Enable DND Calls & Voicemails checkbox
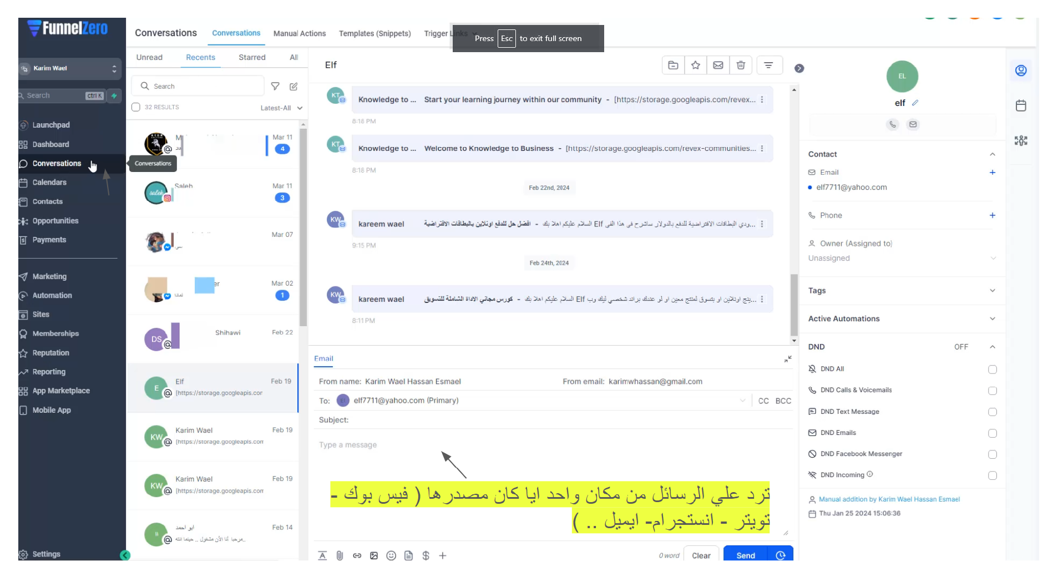1063x577 pixels. click(x=993, y=391)
